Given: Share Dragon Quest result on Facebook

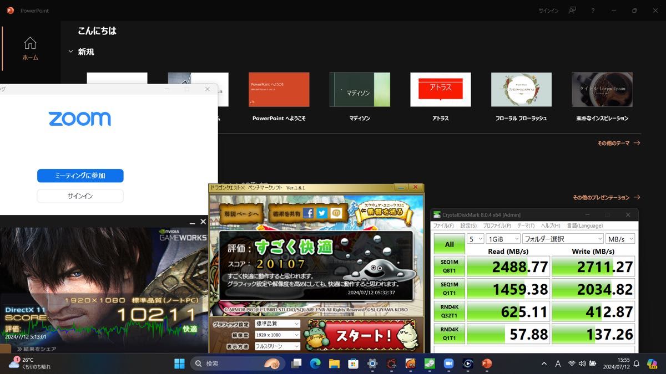Looking at the screenshot, I should click(308, 213).
